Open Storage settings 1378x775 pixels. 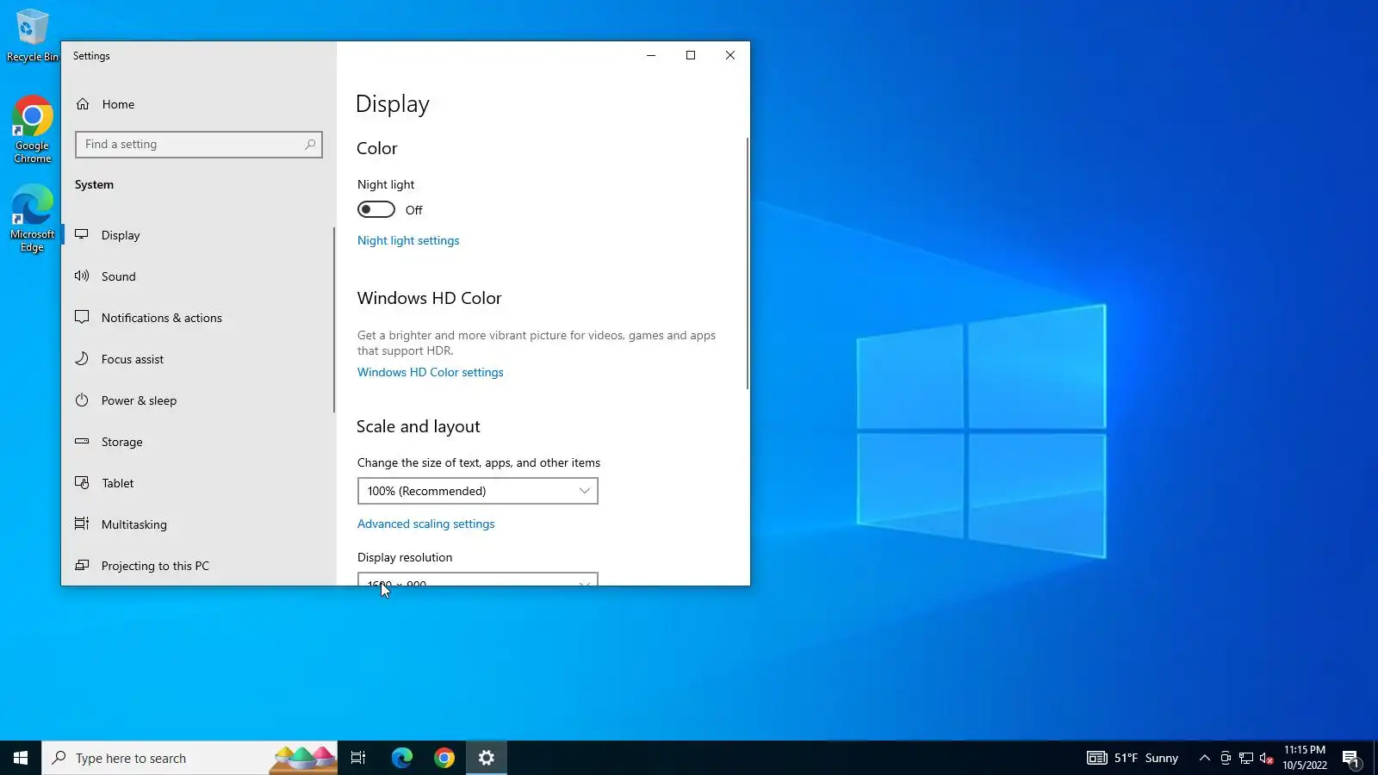pyautogui.click(x=197, y=442)
